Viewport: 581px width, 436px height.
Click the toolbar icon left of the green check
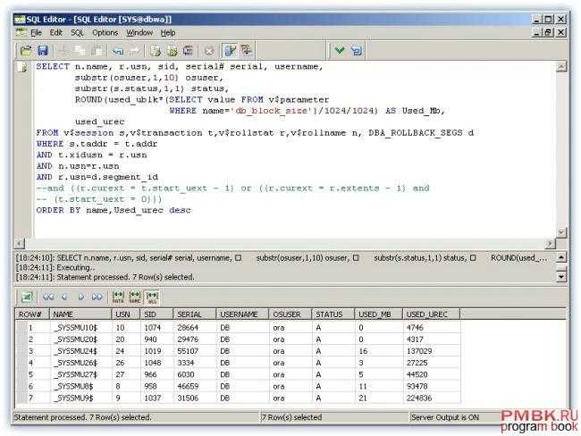coord(246,51)
